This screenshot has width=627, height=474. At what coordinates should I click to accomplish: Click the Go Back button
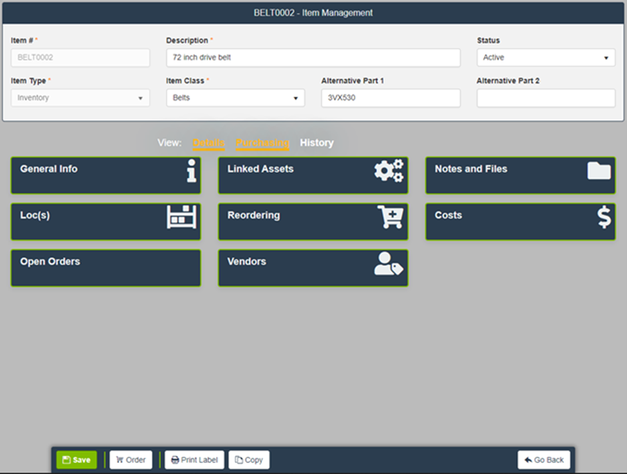(543, 460)
